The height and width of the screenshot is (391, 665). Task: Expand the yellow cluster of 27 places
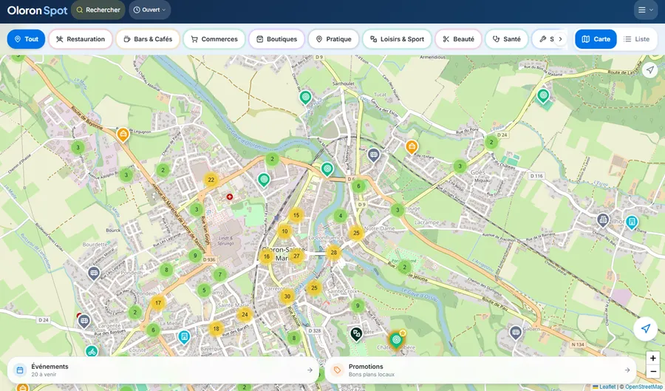tap(296, 256)
